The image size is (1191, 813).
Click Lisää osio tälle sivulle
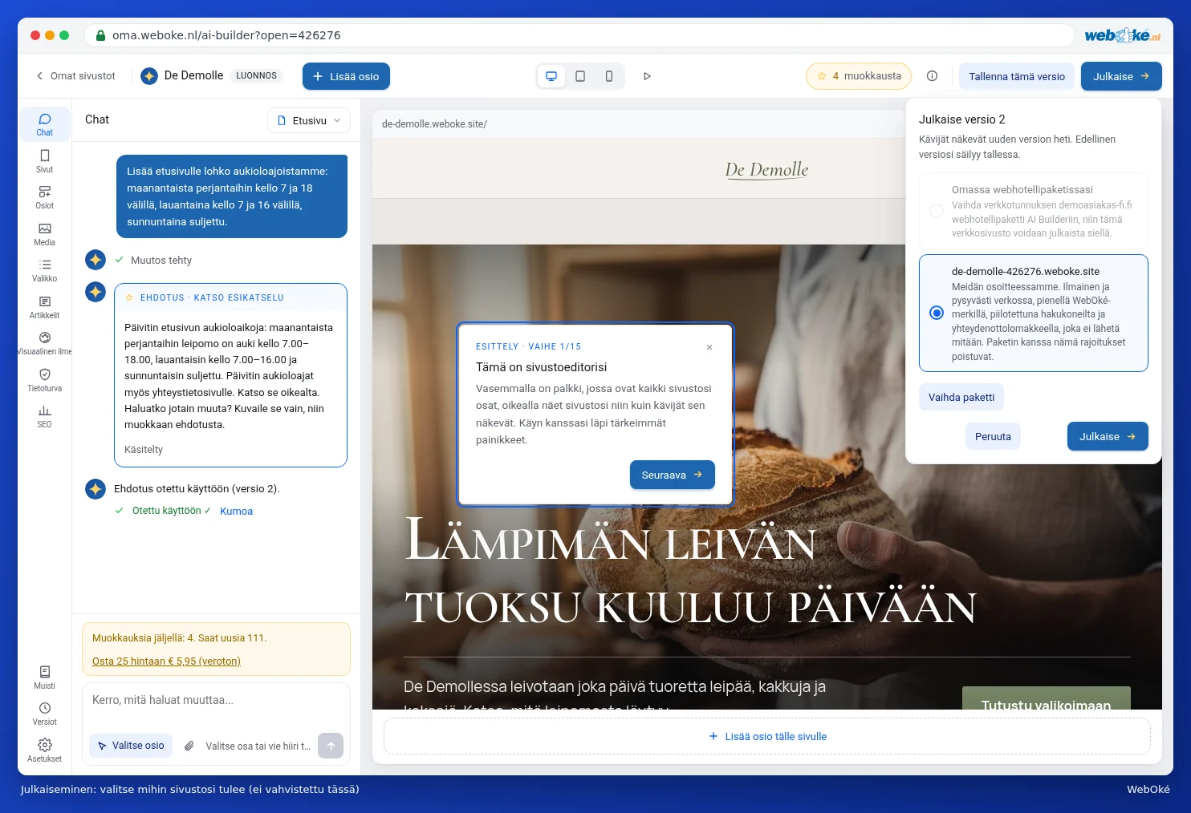click(767, 736)
